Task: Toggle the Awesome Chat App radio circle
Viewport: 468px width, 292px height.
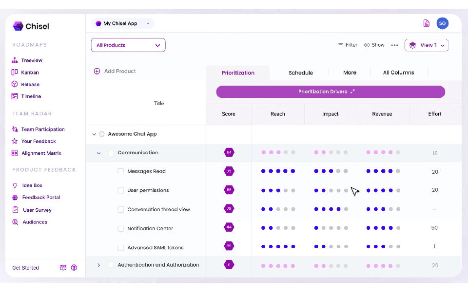Action: pyautogui.click(x=102, y=134)
